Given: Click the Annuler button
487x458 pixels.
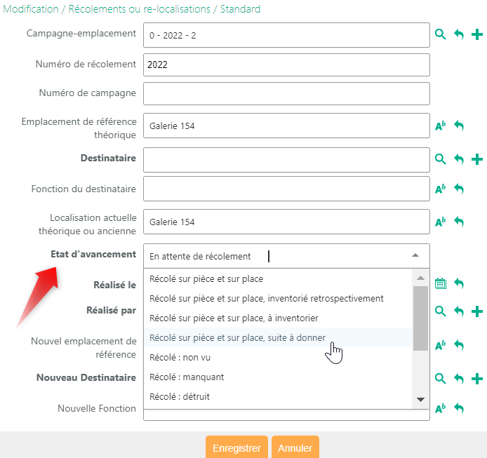Looking at the screenshot, I should pyautogui.click(x=295, y=447).
